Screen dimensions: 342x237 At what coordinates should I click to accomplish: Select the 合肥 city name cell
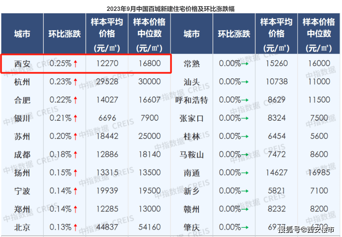22,100
